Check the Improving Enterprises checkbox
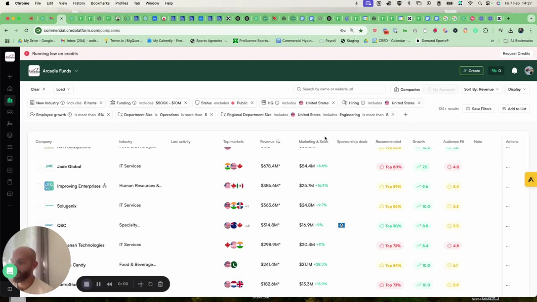Viewport: 537px width, 302px height. [x=39, y=186]
